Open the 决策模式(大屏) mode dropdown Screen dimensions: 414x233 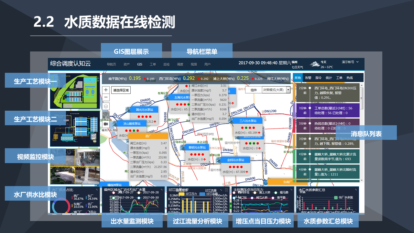[x=276, y=90]
